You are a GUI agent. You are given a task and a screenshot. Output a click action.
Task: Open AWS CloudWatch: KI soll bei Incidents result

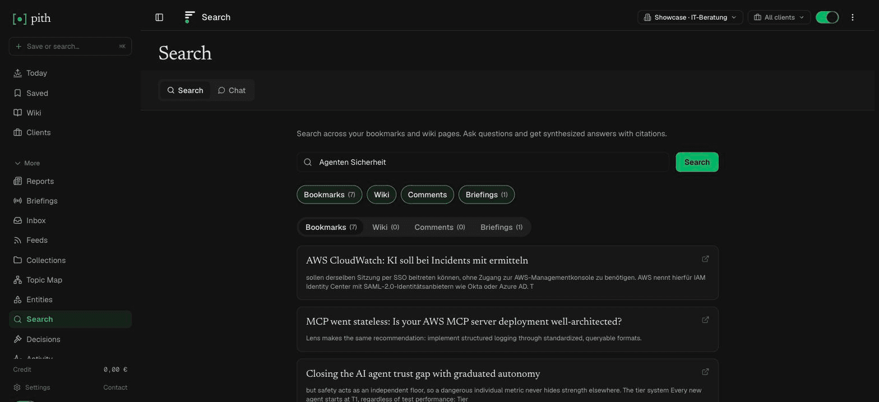point(417,261)
